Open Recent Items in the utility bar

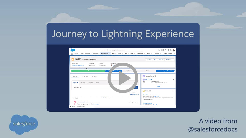click(81, 107)
